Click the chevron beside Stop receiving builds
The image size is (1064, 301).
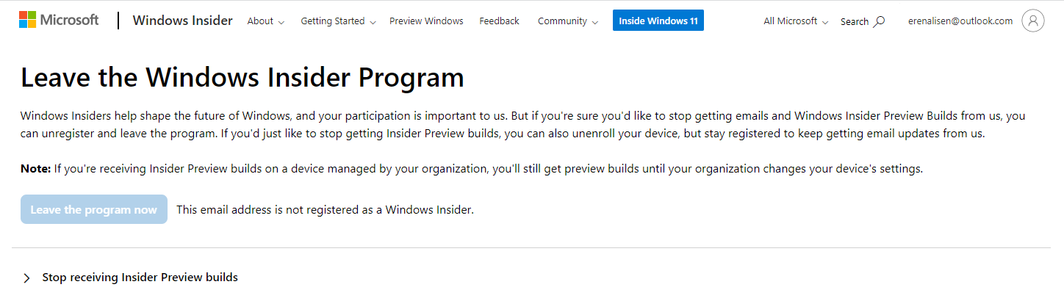point(26,278)
